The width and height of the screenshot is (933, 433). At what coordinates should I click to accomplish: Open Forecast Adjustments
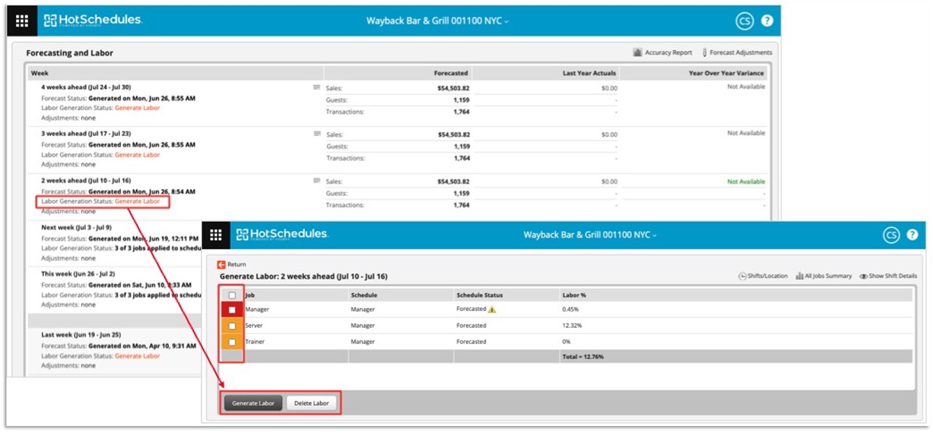[x=737, y=52]
